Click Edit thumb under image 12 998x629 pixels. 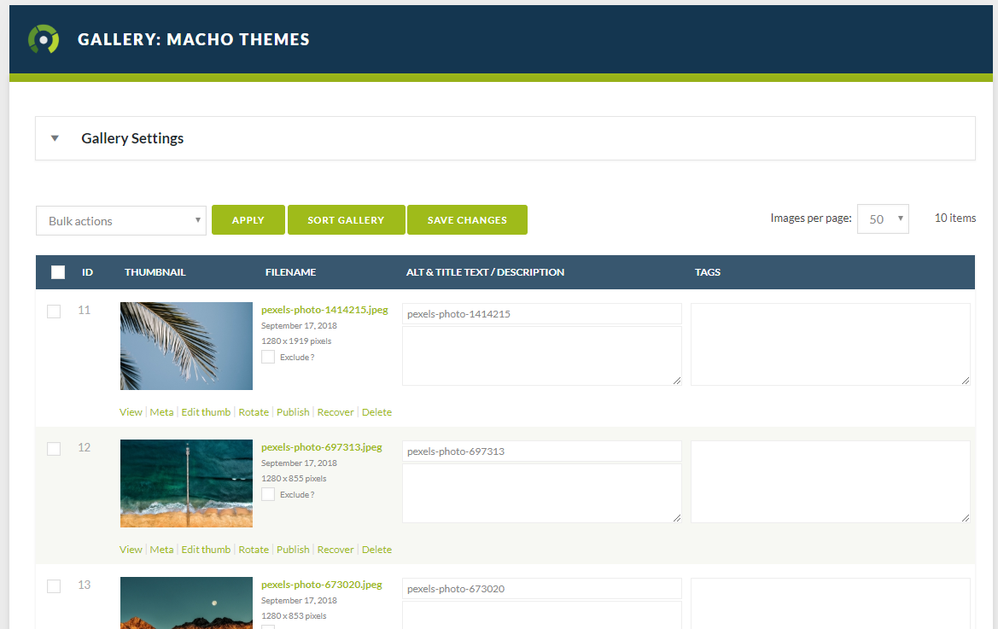[x=206, y=550]
